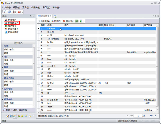The height and width of the screenshot is (124, 161).
Task: Click the 取值 input field under 客户
Action: [21, 64]
